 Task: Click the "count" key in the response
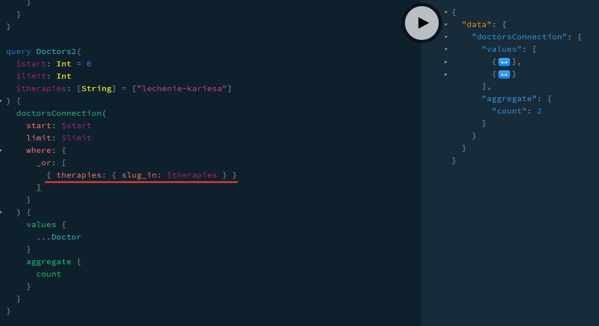[509, 111]
